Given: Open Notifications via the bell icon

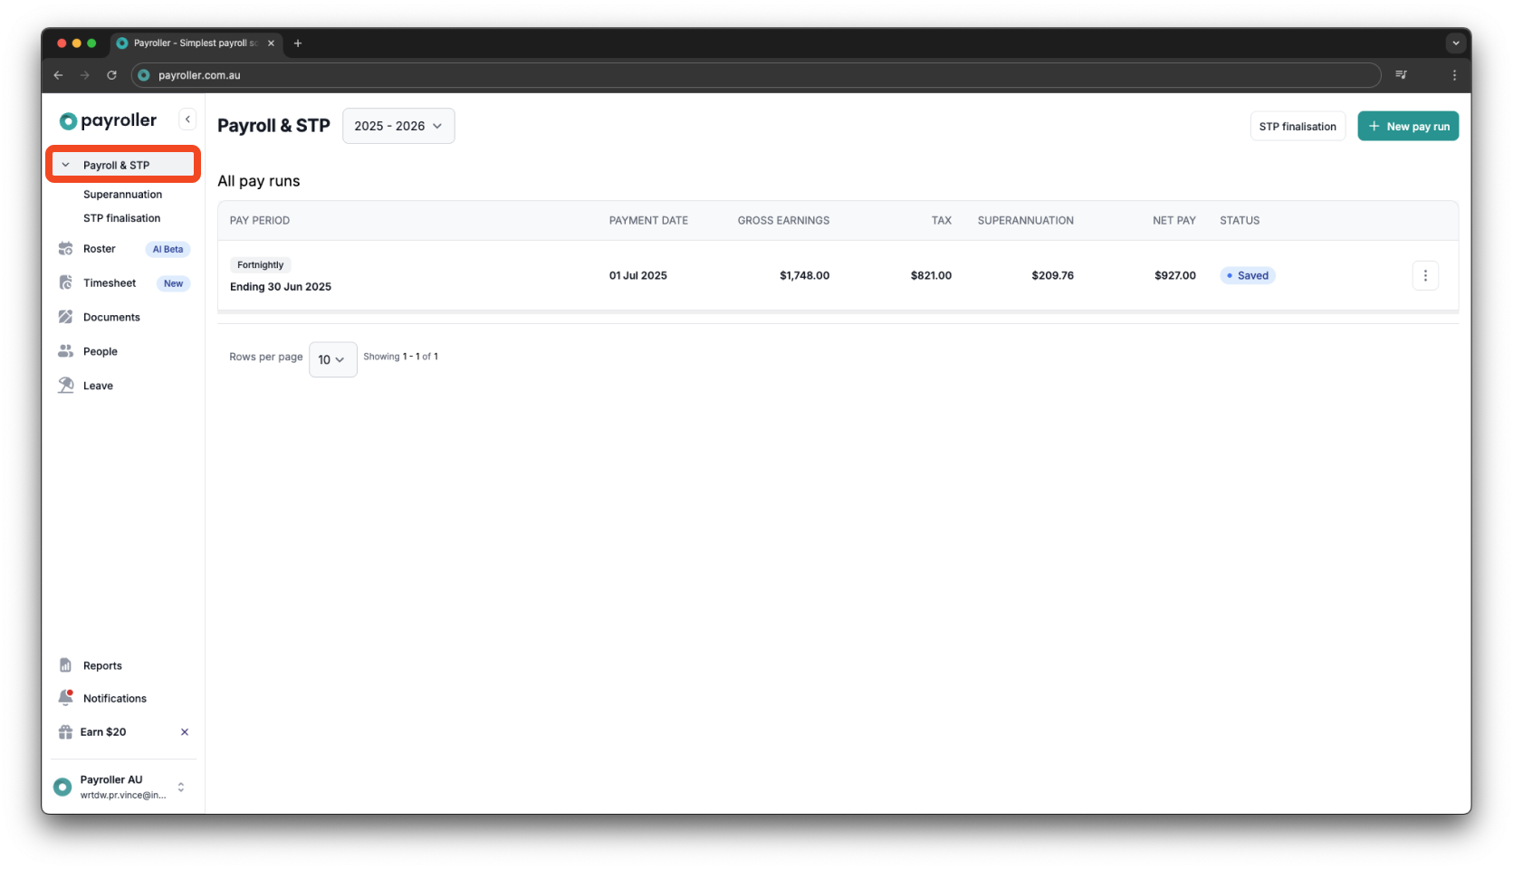Looking at the screenshot, I should coord(66,697).
